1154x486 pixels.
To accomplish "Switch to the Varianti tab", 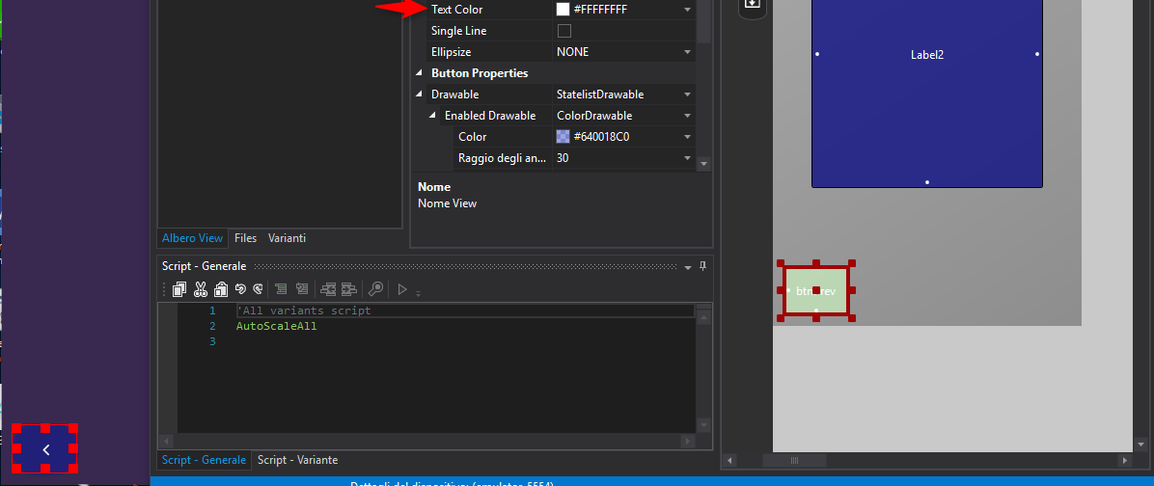I will point(287,238).
